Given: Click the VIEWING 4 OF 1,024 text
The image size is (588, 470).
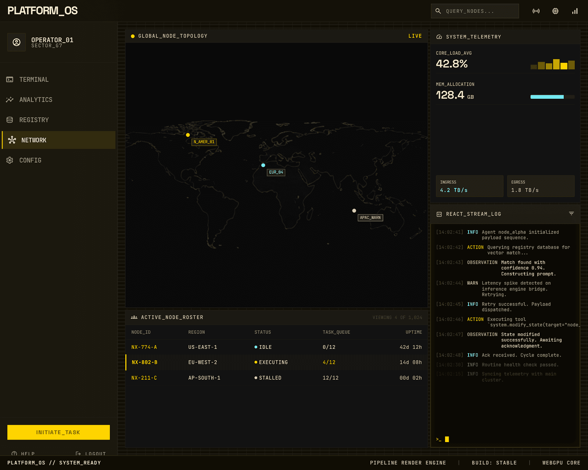Looking at the screenshot, I should coord(397,318).
